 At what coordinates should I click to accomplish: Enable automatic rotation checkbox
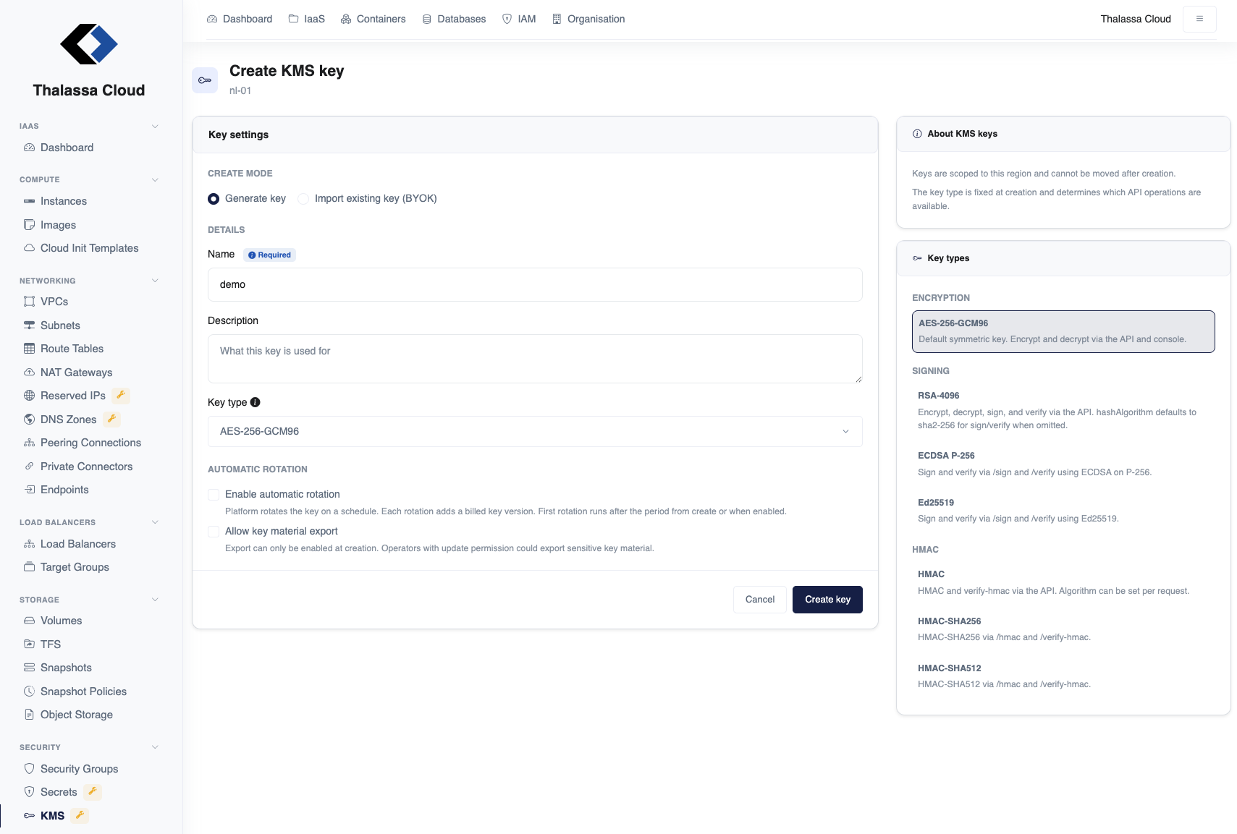[x=214, y=495]
